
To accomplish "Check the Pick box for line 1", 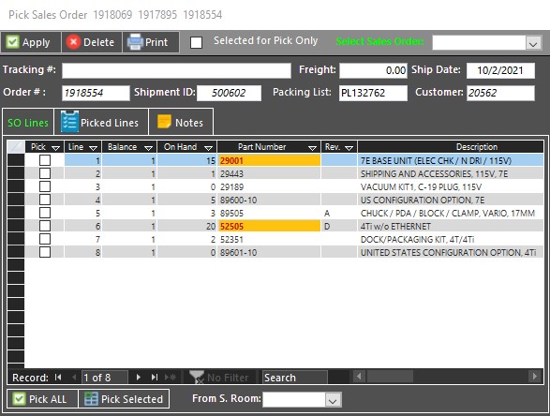I will click(45, 160).
